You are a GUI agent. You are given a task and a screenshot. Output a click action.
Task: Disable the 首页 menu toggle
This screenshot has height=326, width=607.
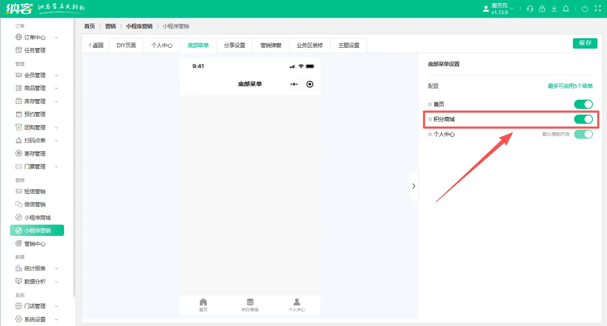click(x=583, y=104)
